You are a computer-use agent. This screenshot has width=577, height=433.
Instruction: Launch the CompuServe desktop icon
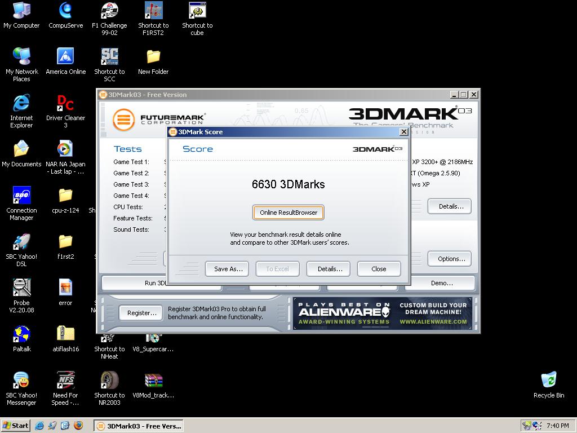[x=65, y=11]
